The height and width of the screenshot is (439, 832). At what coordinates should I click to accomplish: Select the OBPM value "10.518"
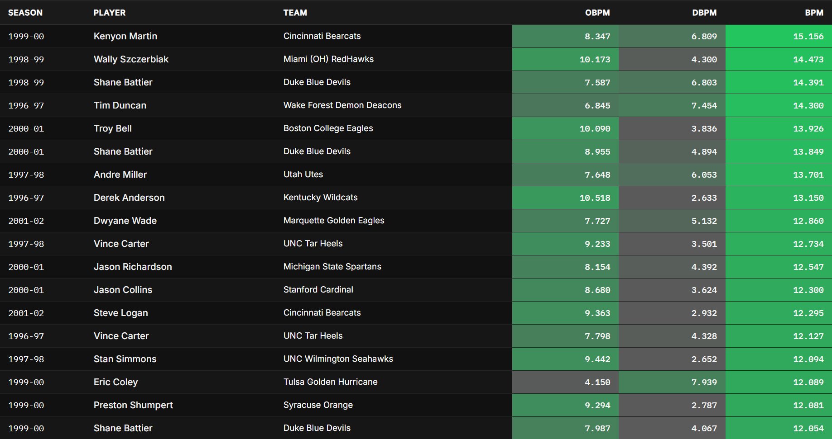(595, 198)
